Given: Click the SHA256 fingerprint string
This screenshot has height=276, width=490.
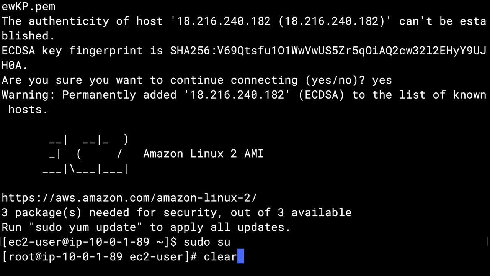Looking at the screenshot, I should [328, 51].
